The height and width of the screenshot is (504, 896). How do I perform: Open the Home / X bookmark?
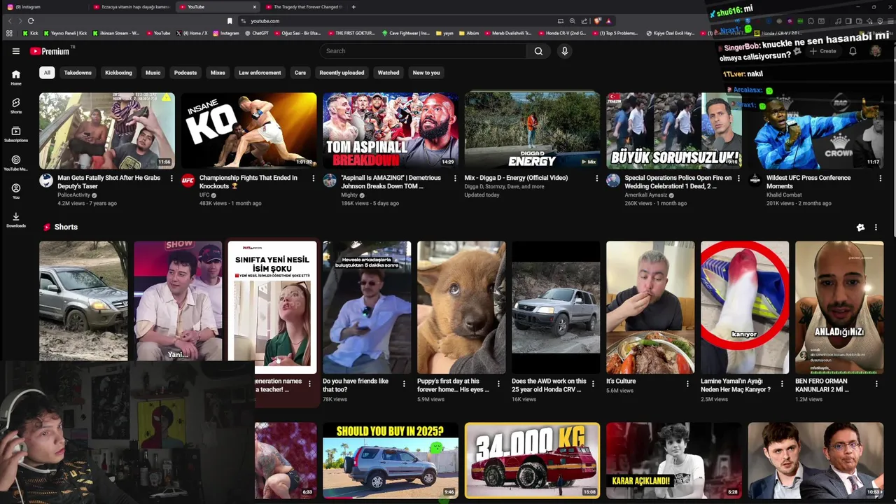pos(192,33)
